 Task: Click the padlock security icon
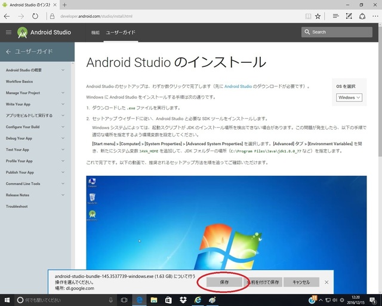[52, 16]
